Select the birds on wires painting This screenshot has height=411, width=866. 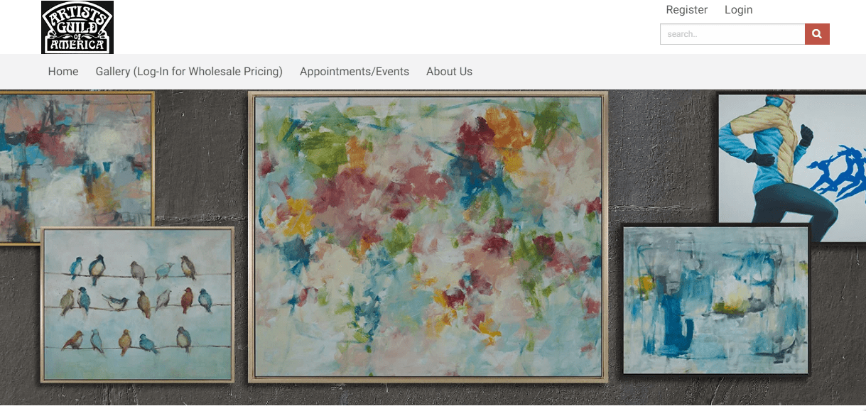[x=138, y=305]
